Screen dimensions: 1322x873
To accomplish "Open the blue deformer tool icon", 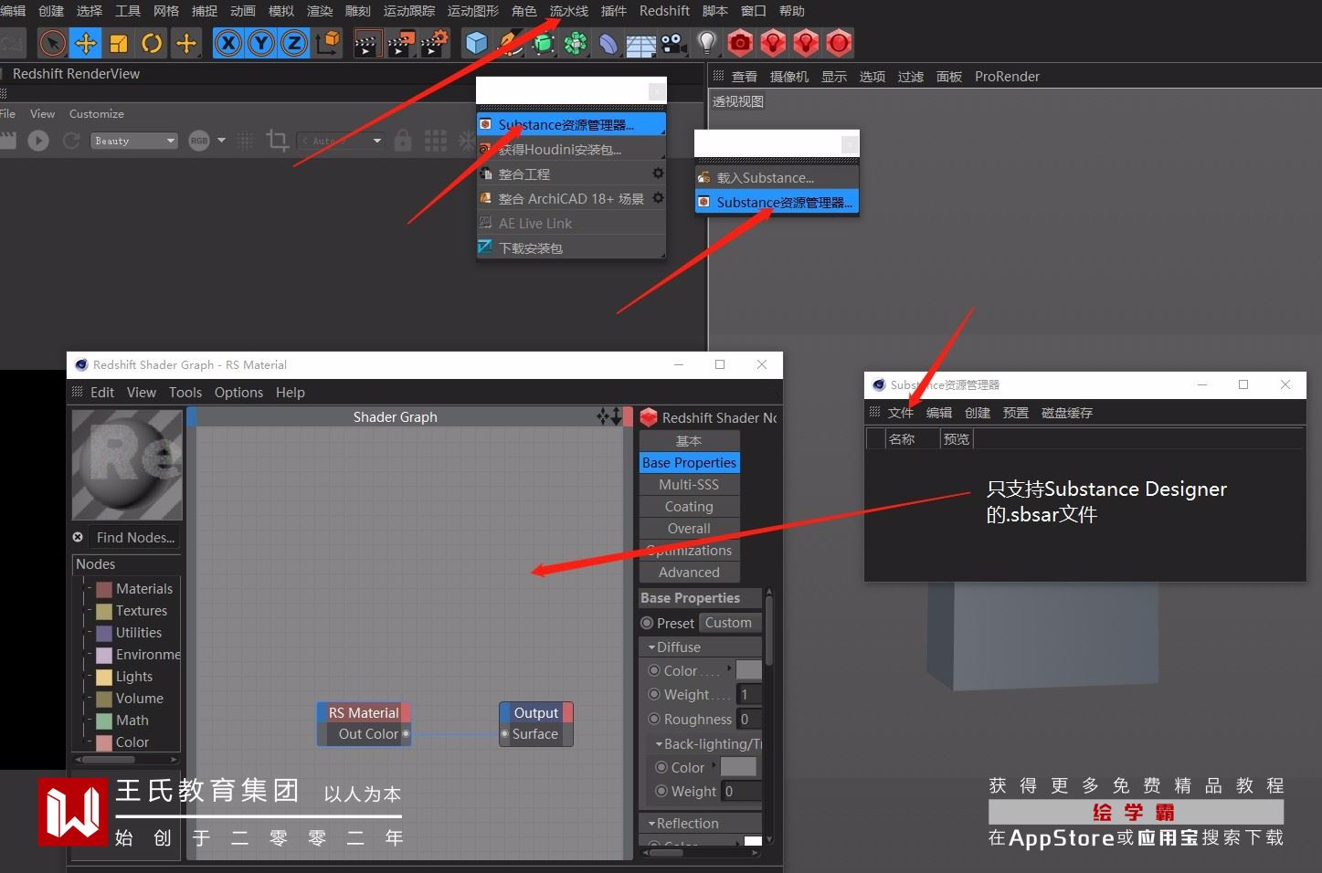I will coord(608,43).
